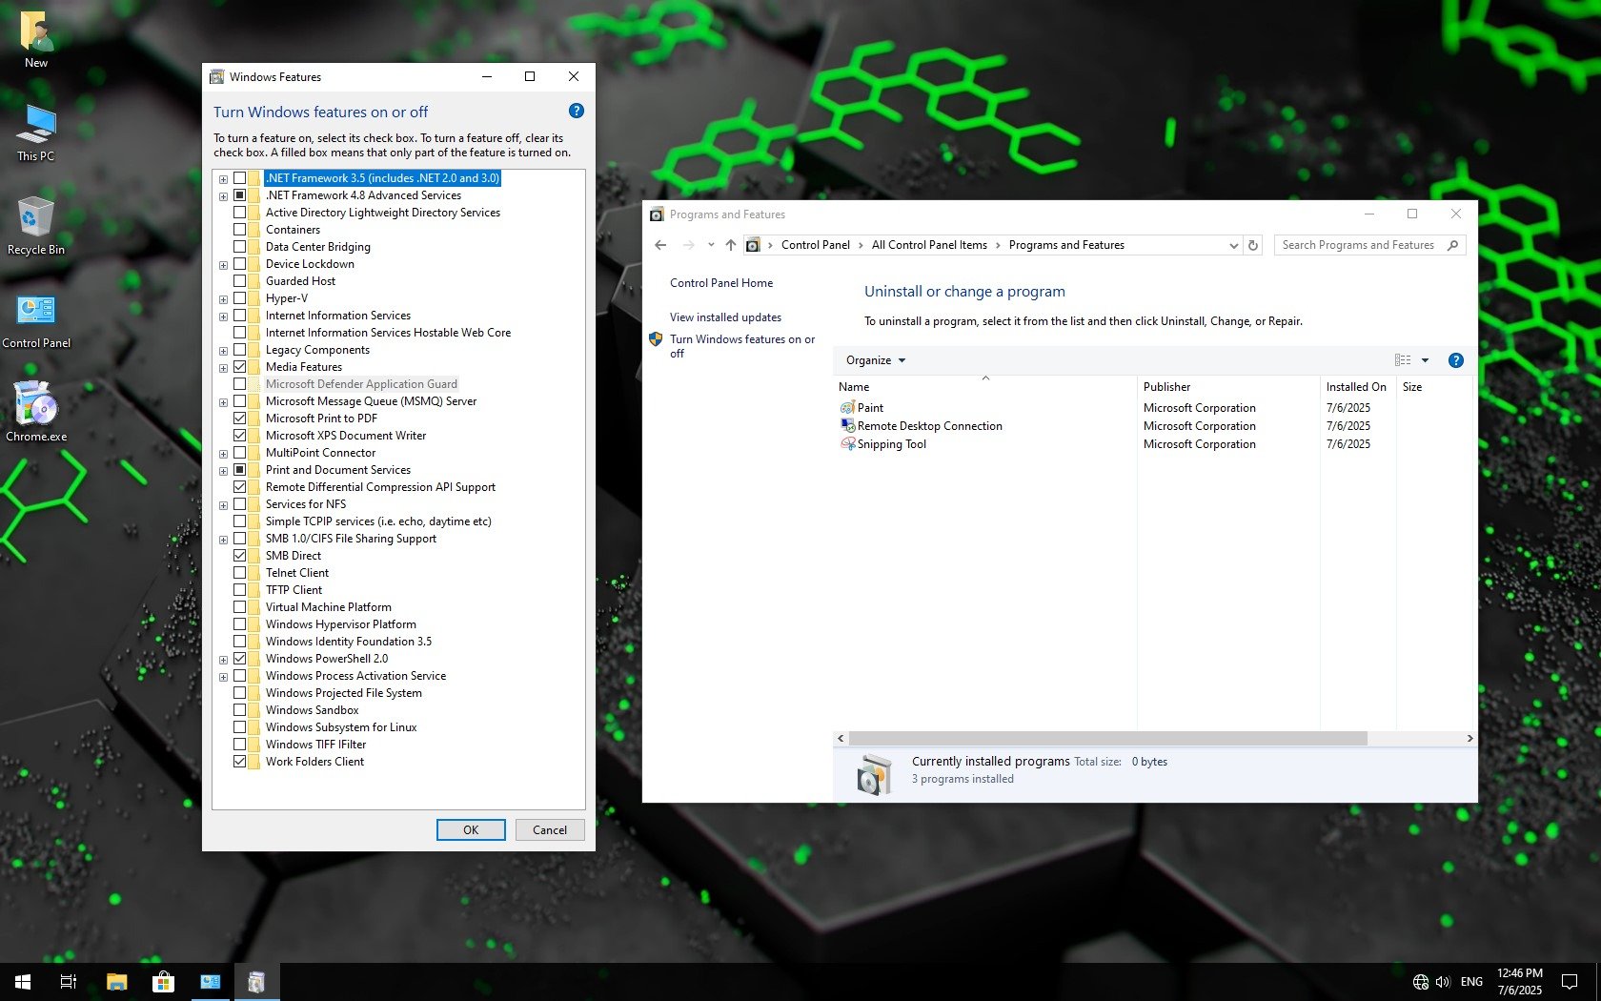
Task: Click the back navigation arrow
Action: (660, 245)
